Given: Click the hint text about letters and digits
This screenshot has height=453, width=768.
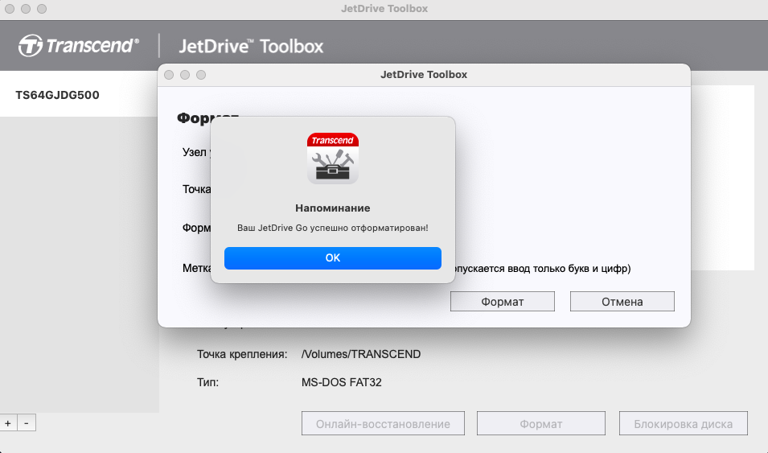Looking at the screenshot, I should click(543, 268).
